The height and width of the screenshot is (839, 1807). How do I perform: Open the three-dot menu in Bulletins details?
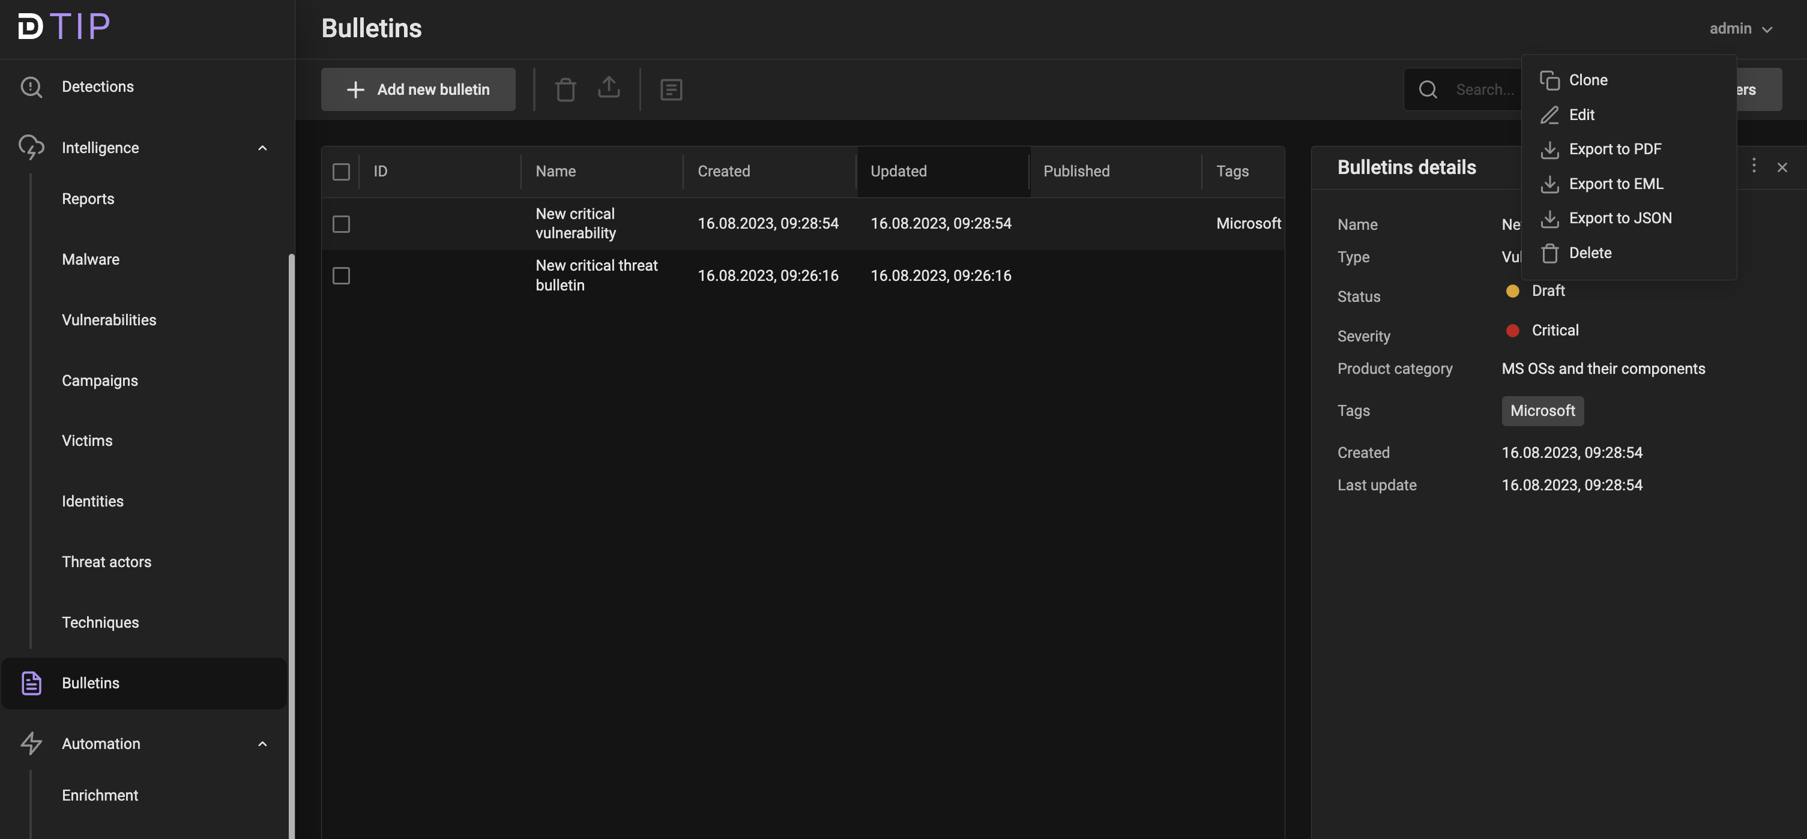[1754, 166]
